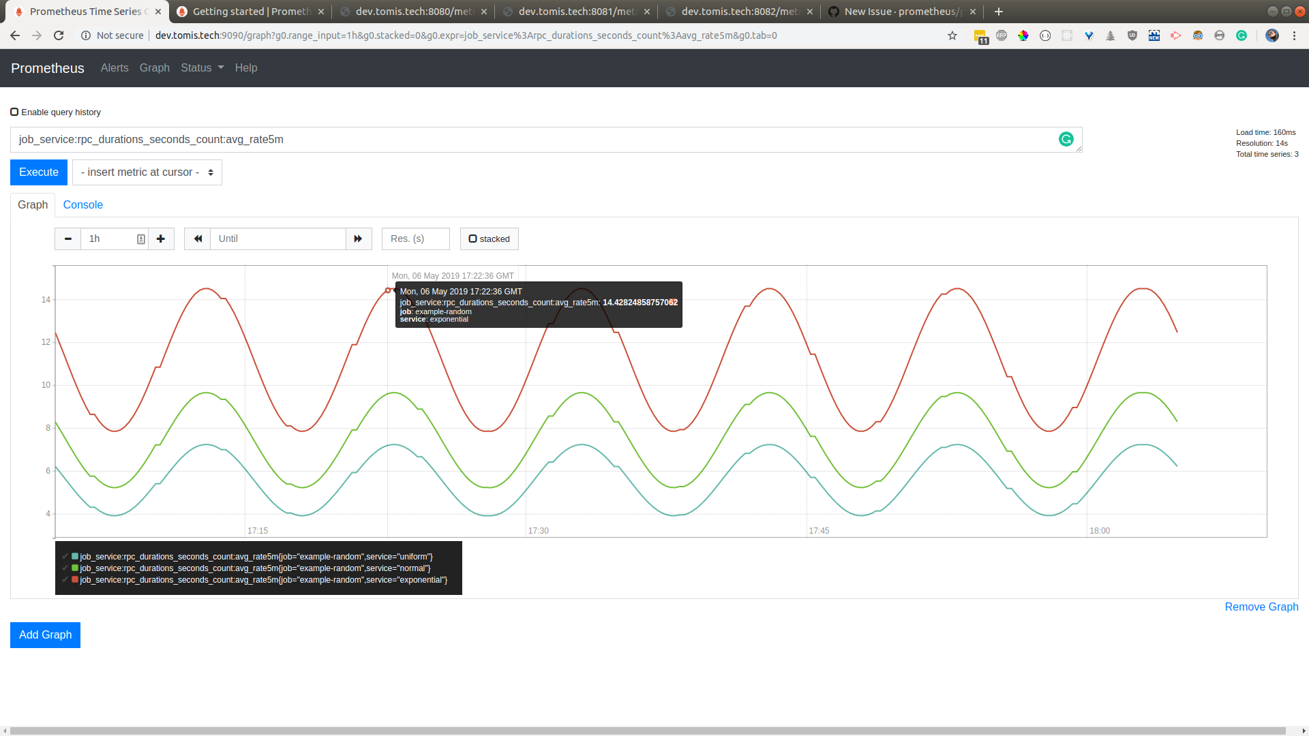Click the normal series green color swatch
Image resolution: width=1309 pixels, height=736 pixels.
click(75, 568)
